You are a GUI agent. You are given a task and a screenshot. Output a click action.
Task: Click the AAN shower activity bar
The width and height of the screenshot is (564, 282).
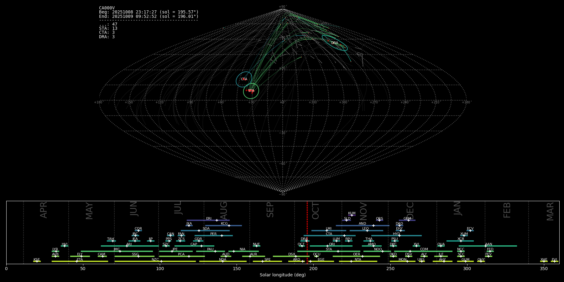click(501, 246)
